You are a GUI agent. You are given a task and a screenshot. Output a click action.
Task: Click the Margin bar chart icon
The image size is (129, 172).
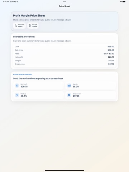tap(69, 86)
